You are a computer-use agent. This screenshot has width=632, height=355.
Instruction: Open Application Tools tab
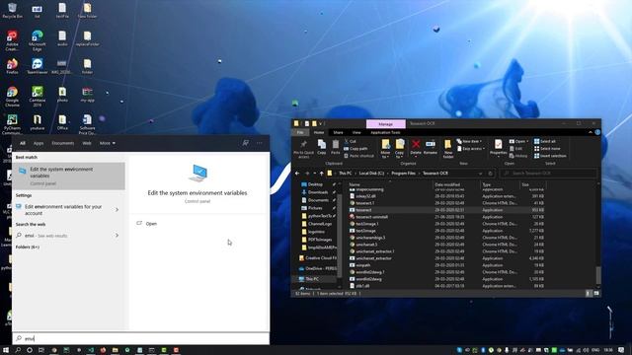pyautogui.click(x=385, y=132)
